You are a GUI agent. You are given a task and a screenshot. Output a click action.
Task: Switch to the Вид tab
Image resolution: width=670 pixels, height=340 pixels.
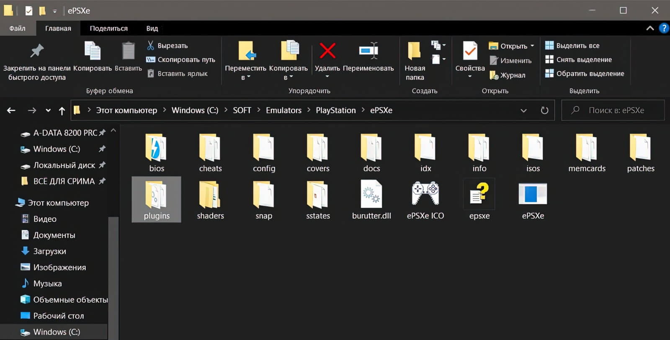pyautogui.click(x=152, y=28)
